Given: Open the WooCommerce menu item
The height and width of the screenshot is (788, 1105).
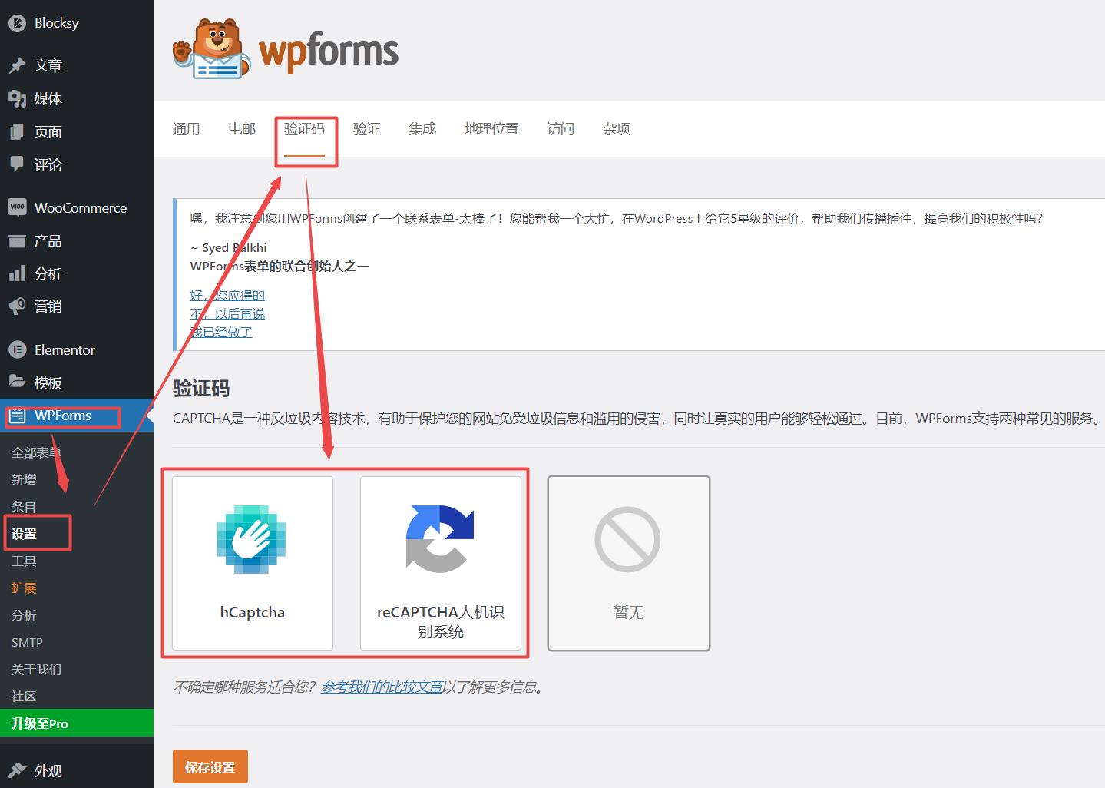Looking at the screenshot, I should [x=81, y=207].
